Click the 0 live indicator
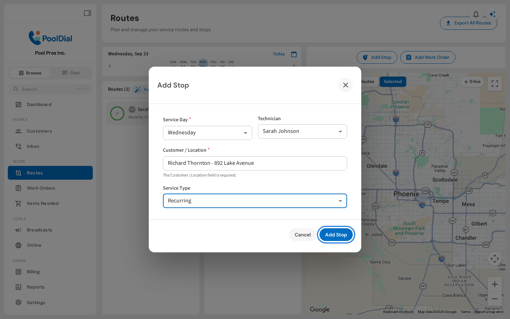 tap(472, 82)
